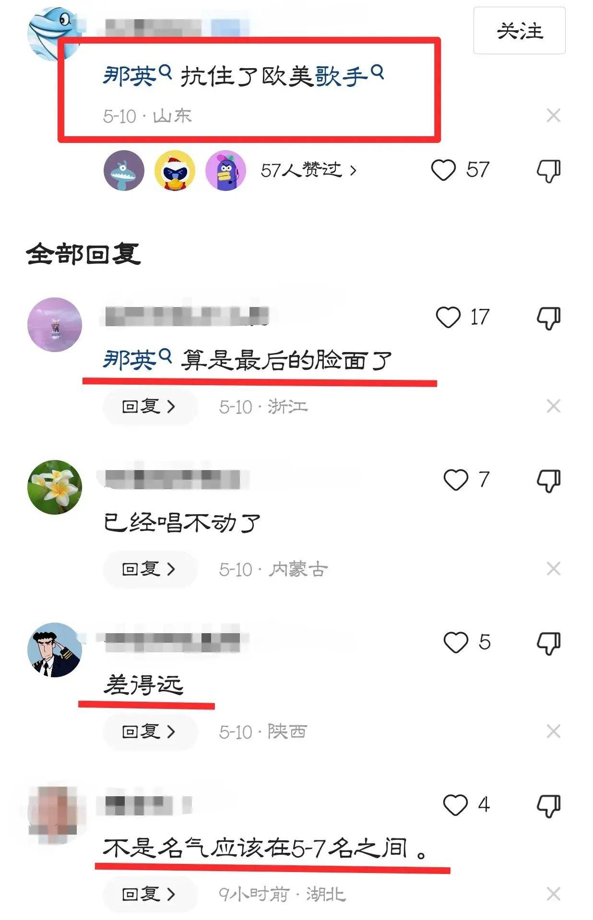Viewport: 593px width, 920px height.
Task: Dislike the main 那英 comment
Action: pyautogui.click(x=548, y=171)
